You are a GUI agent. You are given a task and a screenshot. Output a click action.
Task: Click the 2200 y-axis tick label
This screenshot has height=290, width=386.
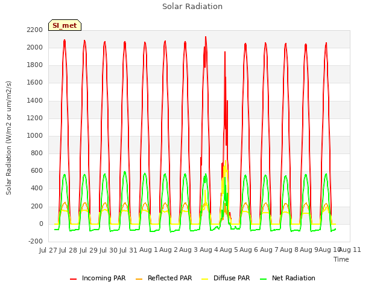[x=35, y=30]
